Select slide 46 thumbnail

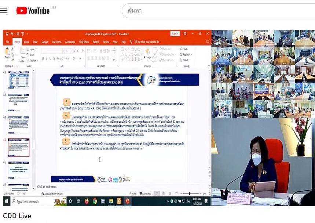pos(19,170)
